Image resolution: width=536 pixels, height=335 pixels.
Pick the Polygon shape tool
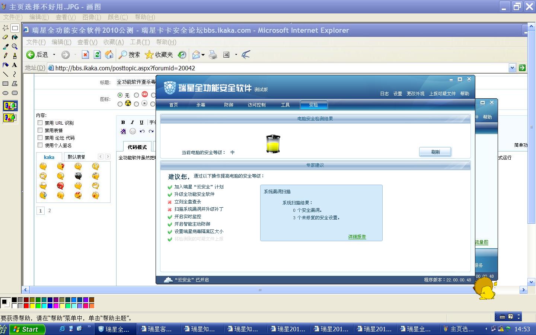15,84
